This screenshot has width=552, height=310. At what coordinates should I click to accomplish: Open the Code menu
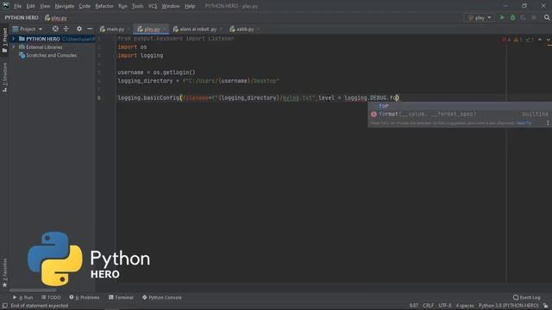pyautogui.click(x=85, y=6)
